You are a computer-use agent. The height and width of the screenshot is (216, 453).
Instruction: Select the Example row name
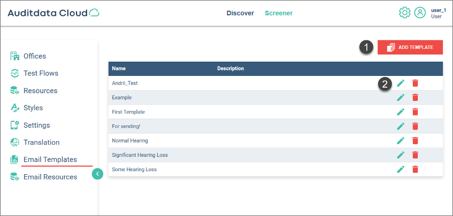[x=122, y=98]
